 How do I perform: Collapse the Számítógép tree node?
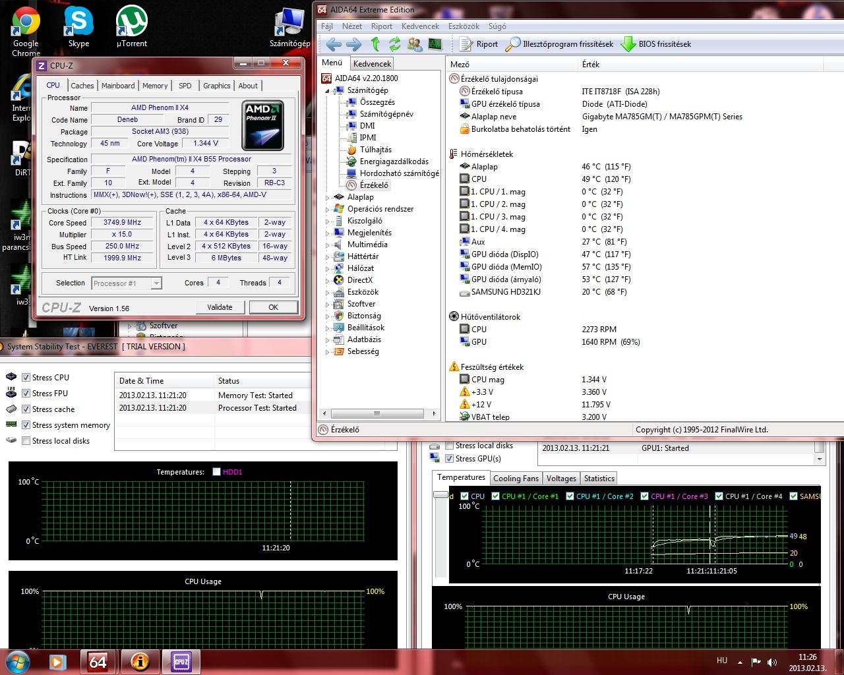[x=327, y=91]
